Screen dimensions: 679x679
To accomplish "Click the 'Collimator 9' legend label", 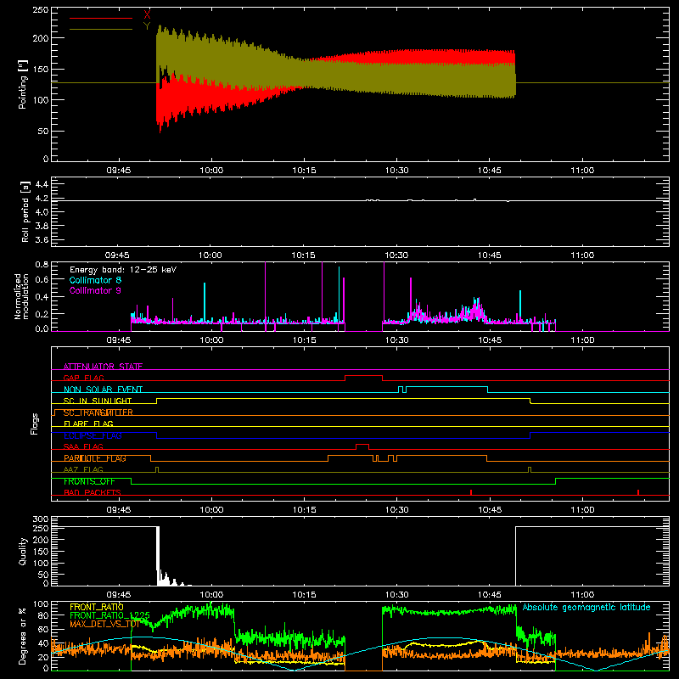I will coord(95,290).
